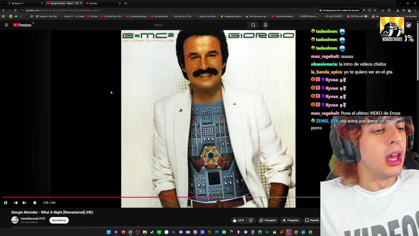Open File Explorer from the taskbar
Image resolution: width=419 pixels, height=236 pixels.
click(x=145, y=232)
